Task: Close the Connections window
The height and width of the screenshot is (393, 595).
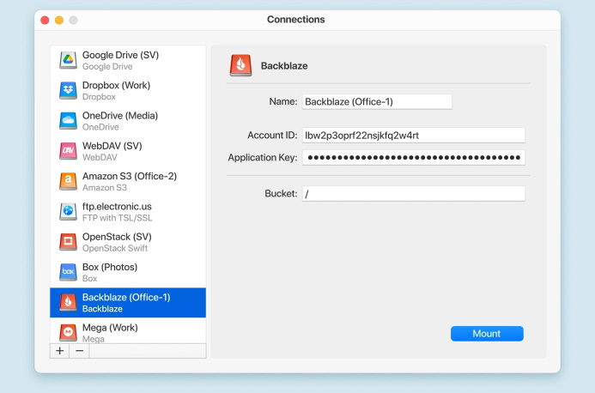Action: pos(45,20)
